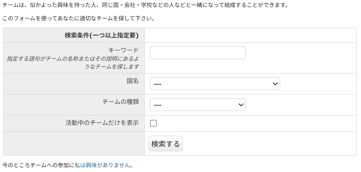This screenshot has width=361, height=172.
Task: Click the このフォームを使って instruction text
Action: pos(78,18)
